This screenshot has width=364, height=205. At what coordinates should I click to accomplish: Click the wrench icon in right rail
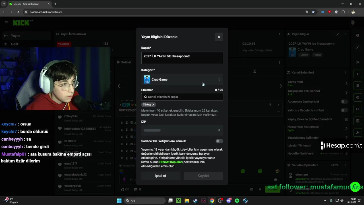click(x=357, y=133)
